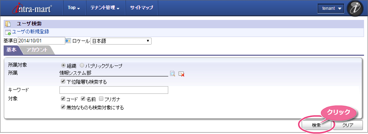Open the calendar picker icon next to 基準日

tap(68, 41)
